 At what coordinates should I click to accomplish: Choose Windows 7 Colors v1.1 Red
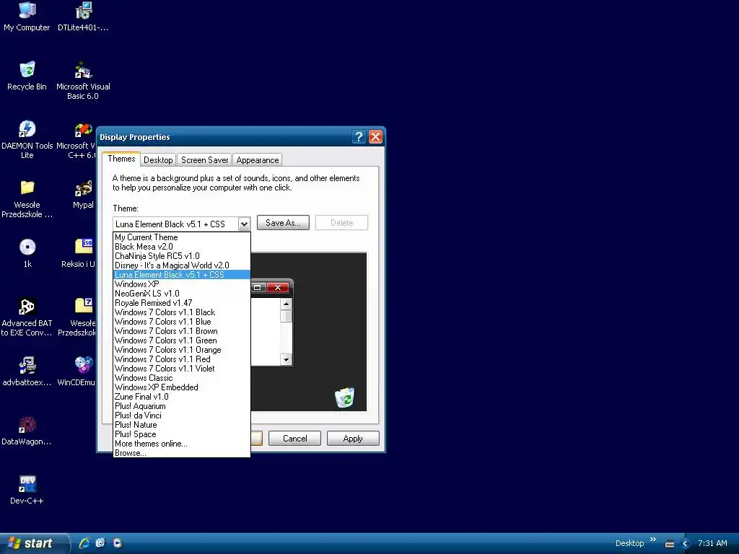point(182,359)
